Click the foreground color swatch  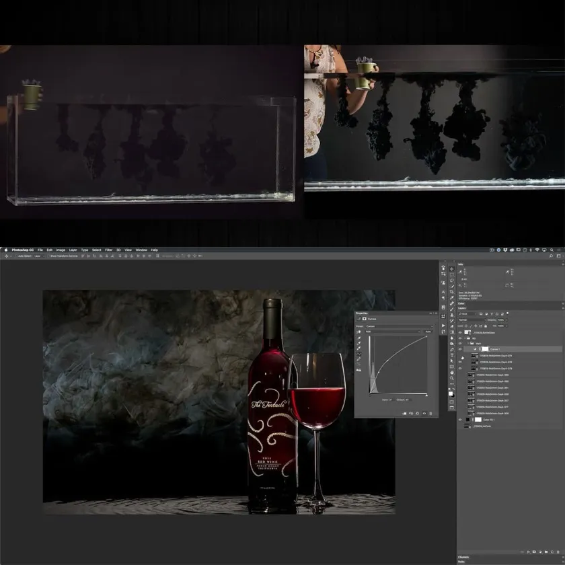(451, 392)
